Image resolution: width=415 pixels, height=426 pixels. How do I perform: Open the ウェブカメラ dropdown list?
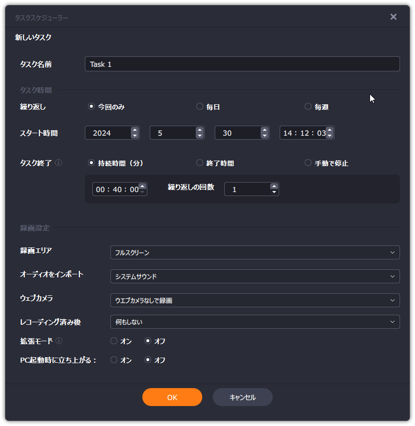[x=255, y=300]
